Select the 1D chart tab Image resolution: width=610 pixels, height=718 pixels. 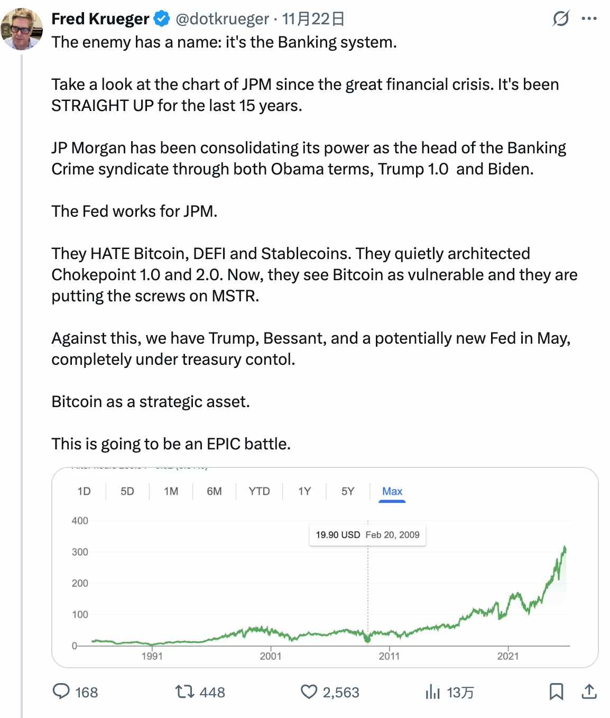[83, 491]
